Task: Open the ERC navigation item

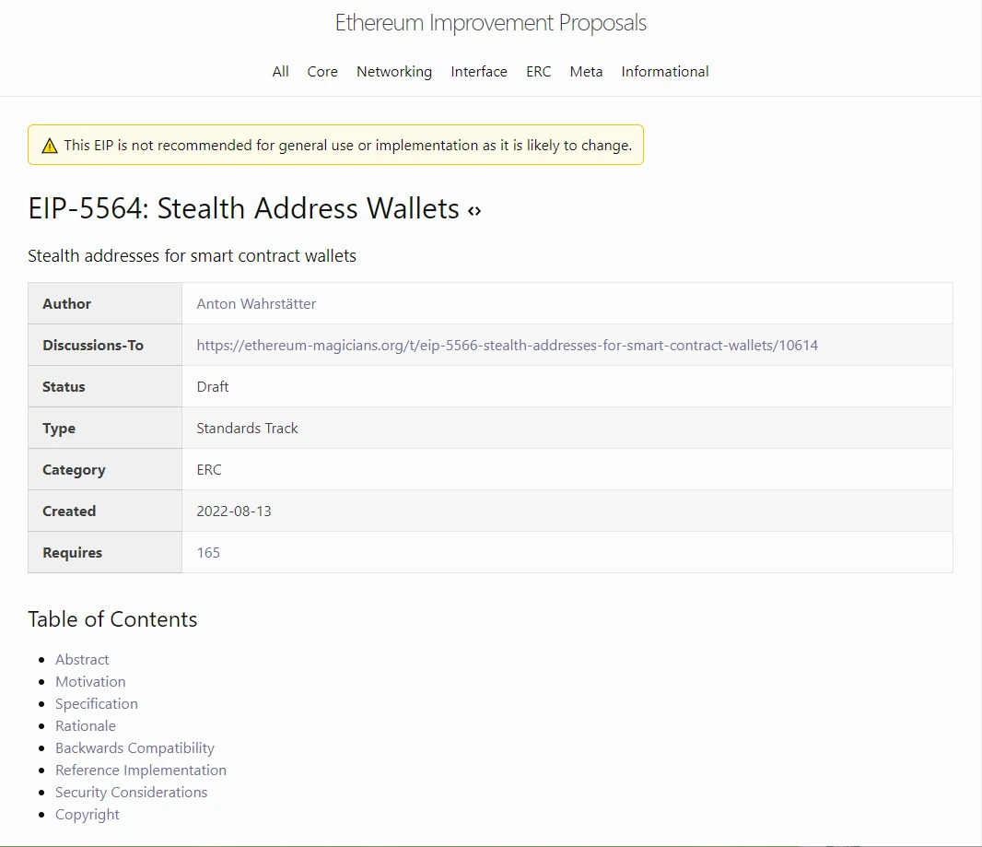Action: coord(539,72)
